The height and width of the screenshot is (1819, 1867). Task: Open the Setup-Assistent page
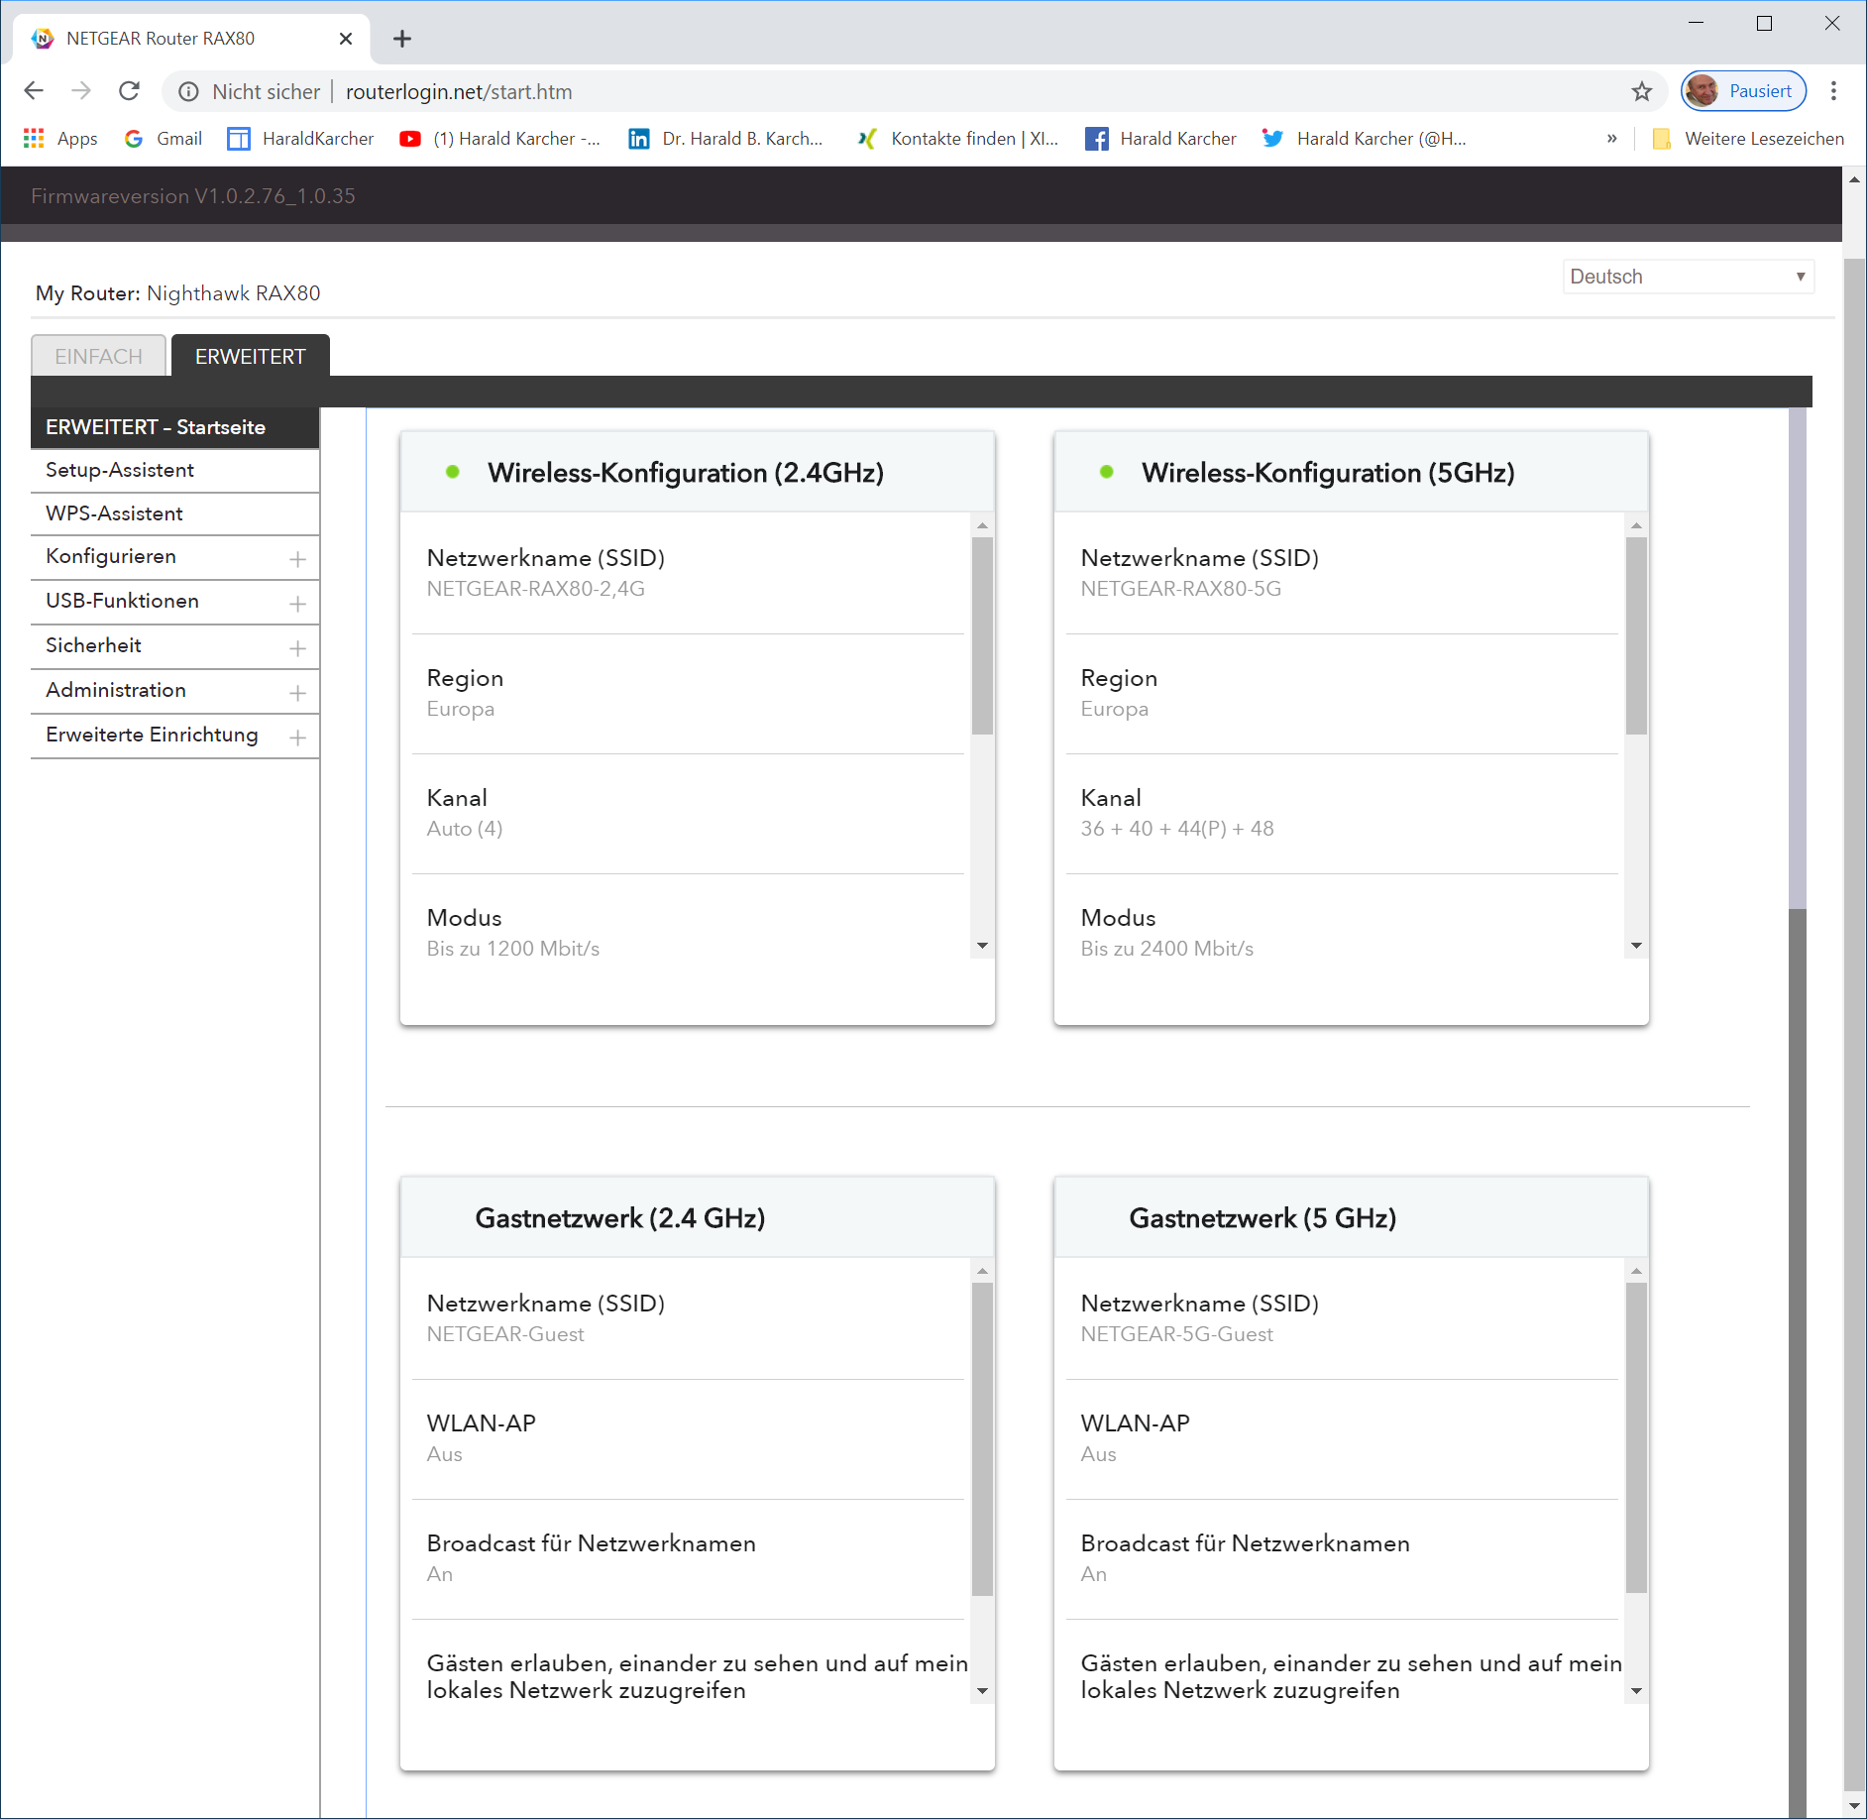(120, 471)
